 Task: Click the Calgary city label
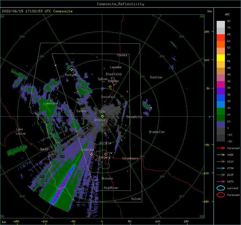104,157
